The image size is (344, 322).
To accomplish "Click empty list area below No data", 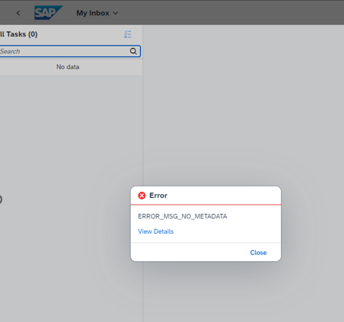I will [x=71, y=127].
